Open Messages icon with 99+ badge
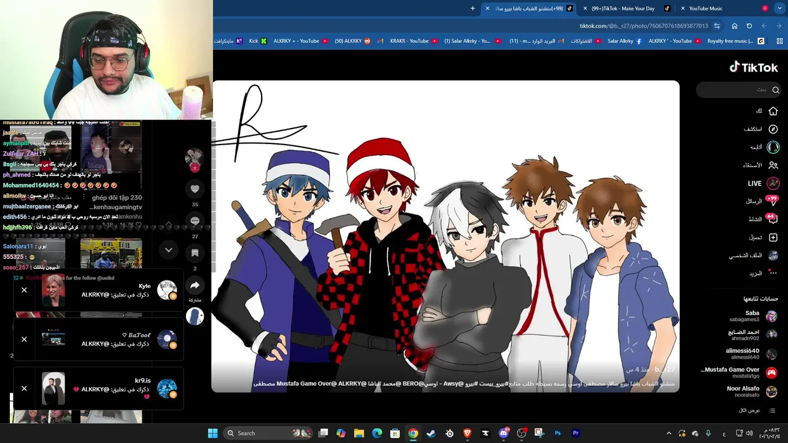Viewport: 788px width, 443px height. coord(773,201)
